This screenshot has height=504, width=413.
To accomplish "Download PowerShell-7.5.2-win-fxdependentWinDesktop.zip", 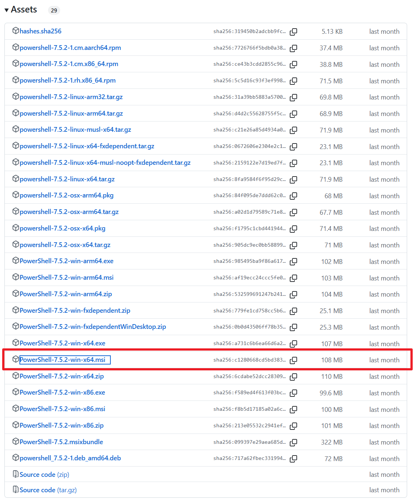I will coord(93,327).
